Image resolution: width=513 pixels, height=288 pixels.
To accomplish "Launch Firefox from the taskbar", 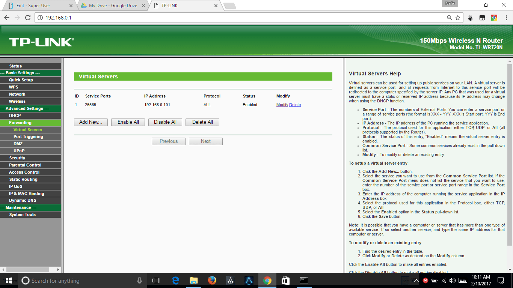I will coord(212,280).
